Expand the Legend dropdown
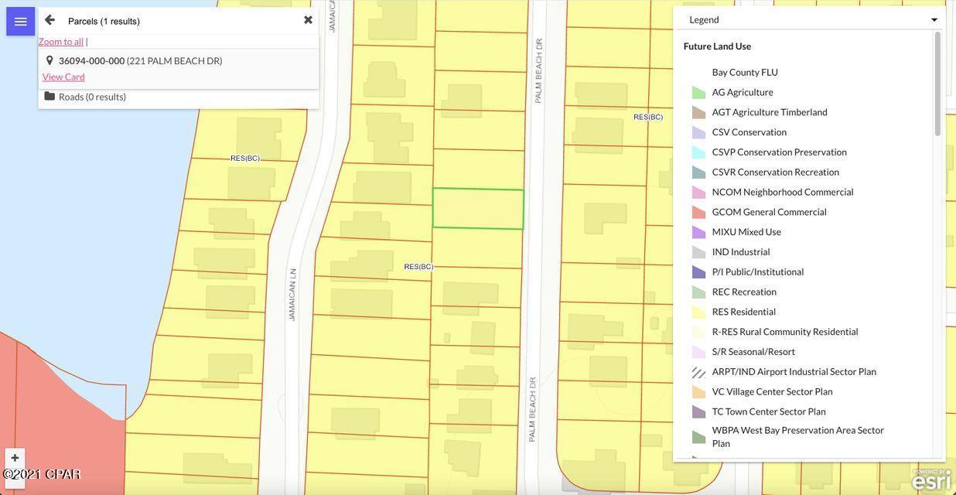Viewport: 956px width, 495px height. pos(809,19)
